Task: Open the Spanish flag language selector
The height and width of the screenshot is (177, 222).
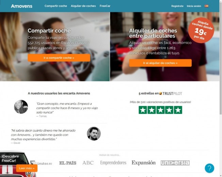Action: (x=206, y=6)
